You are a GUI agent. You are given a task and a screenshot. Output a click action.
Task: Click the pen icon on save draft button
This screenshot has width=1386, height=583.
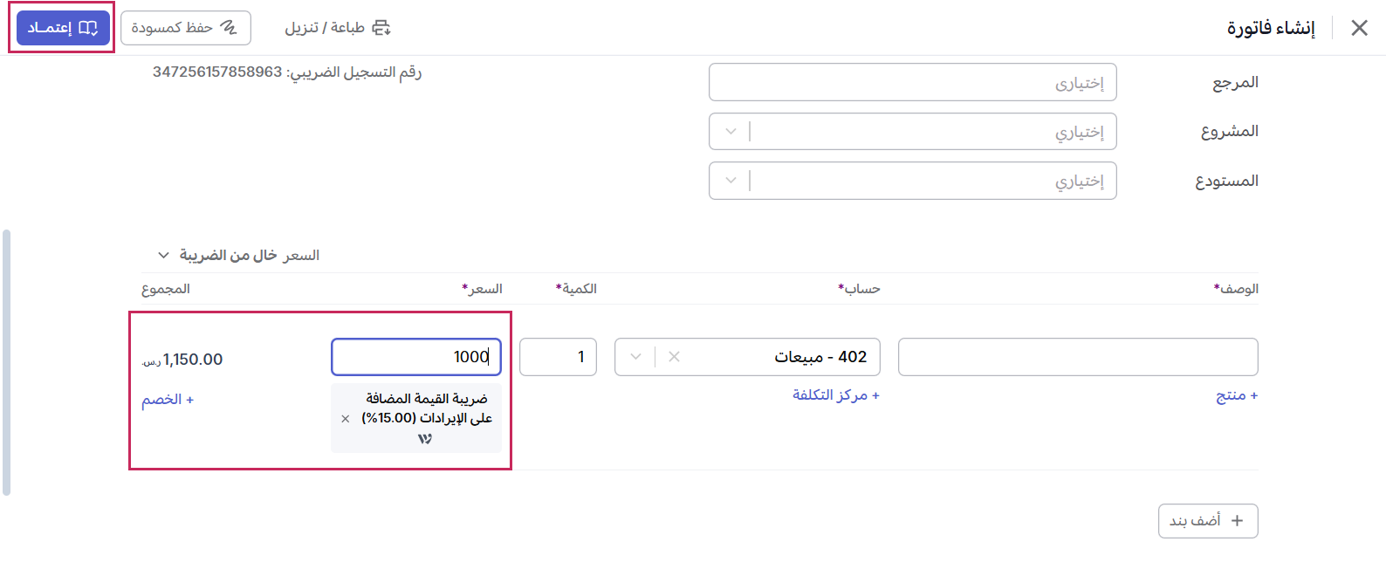(229, 28)
